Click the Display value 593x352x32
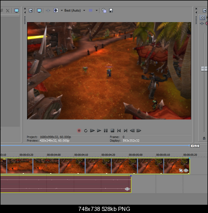The width and height of the screenshot is (208, 213). click(131, 141)
